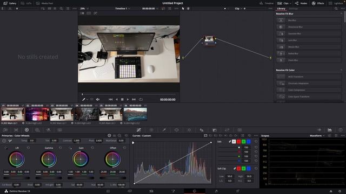Pick black point for Lift
Image resolution: width=346 pixels, height=194 pixels.
6,148
